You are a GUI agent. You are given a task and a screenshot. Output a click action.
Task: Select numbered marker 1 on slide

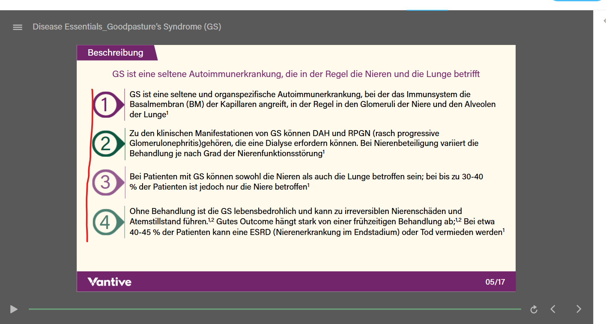(x=108, y=105)
